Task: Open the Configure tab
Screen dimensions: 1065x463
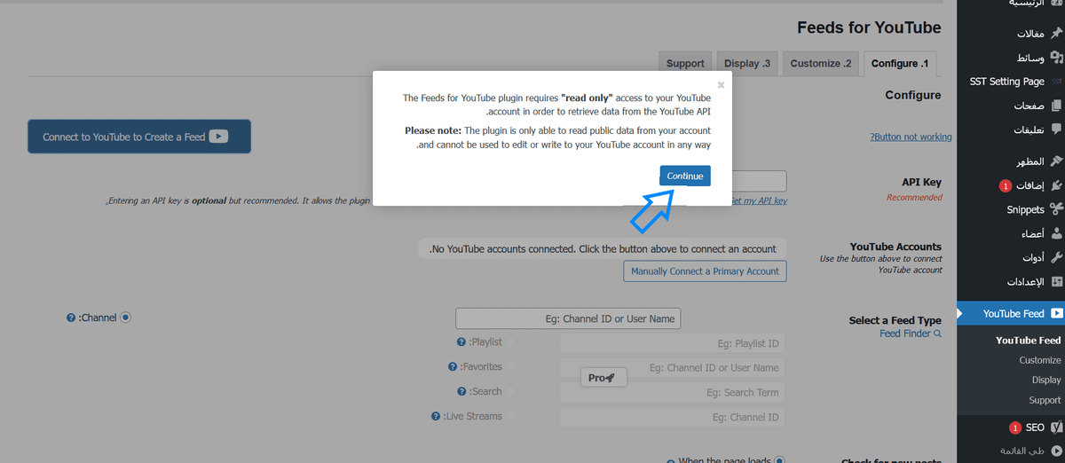Action: pyautogui.click(x=900, y=63)
